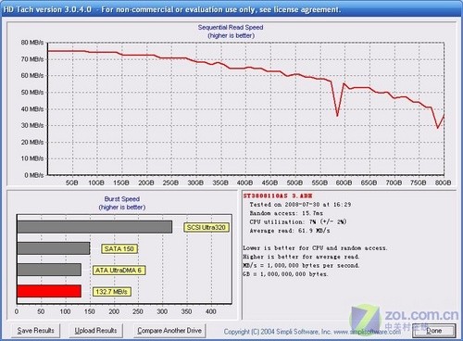The height and width of the screenshot is (341, 463).
Task: Select the gray SATA 150 bar
Action: 54,248
